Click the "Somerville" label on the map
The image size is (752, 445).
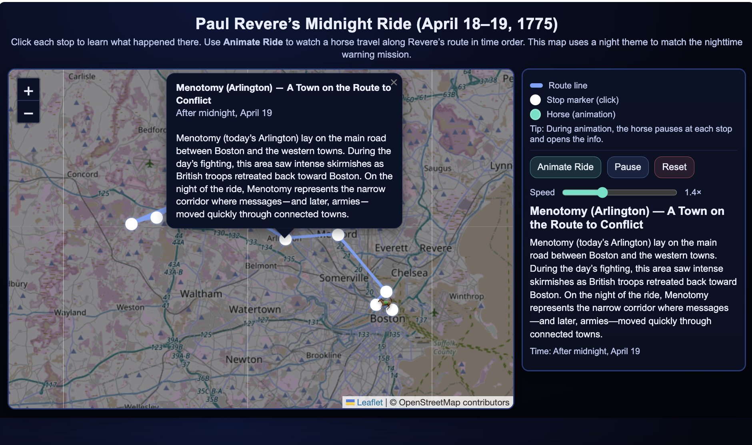(344, 278)
